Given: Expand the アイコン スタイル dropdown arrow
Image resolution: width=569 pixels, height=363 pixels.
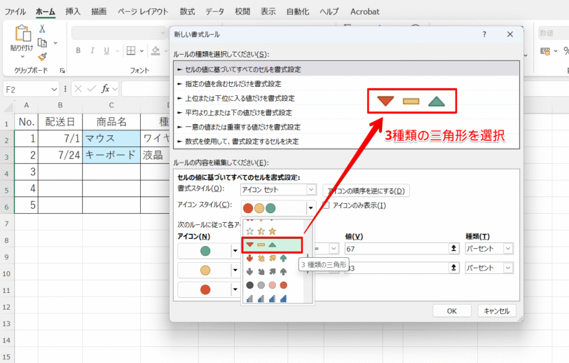Looking at the screenshot, I should coord(310,208).
